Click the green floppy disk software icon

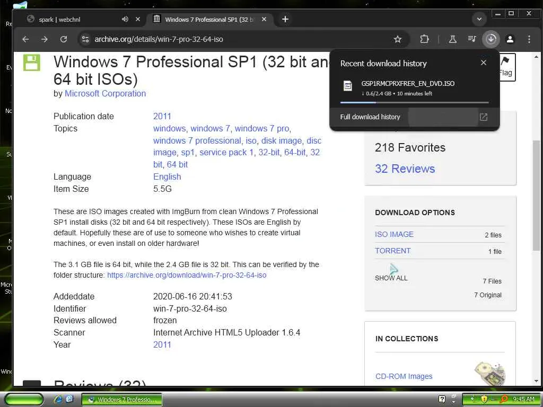[32, 63]
